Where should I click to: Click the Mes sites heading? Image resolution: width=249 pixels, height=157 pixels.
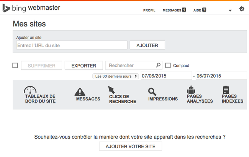pyautogui.click(x=29, y=24)
